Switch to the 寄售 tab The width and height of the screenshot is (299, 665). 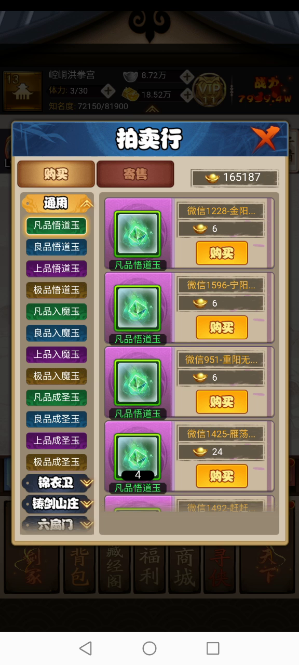point(135,174)
